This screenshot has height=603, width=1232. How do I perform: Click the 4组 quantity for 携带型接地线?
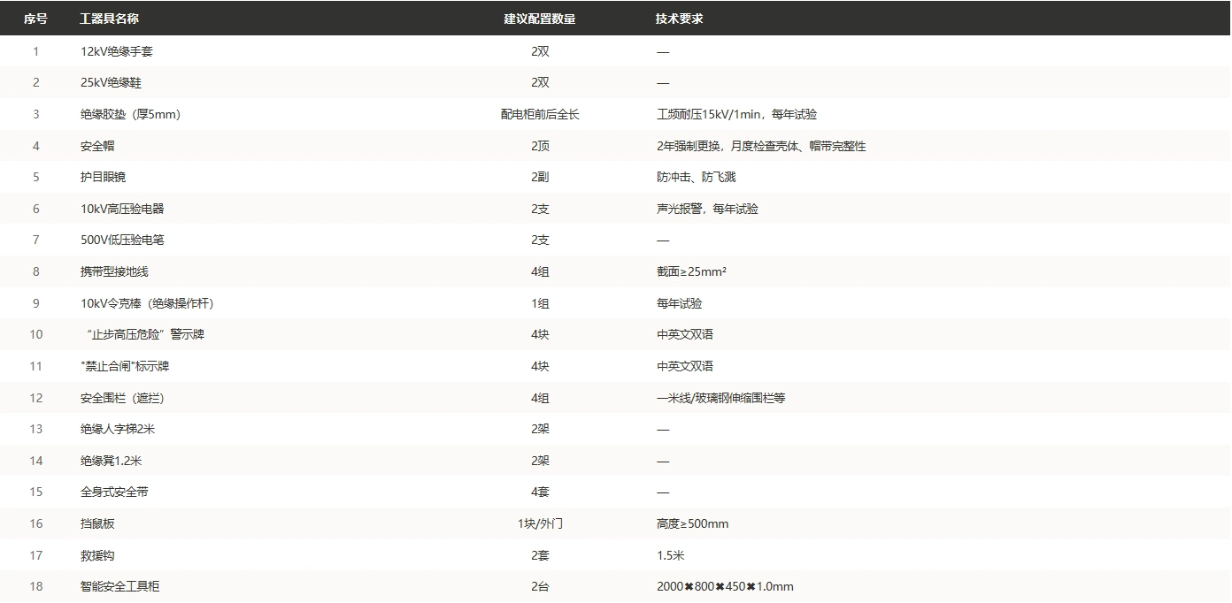pos(540,271)
